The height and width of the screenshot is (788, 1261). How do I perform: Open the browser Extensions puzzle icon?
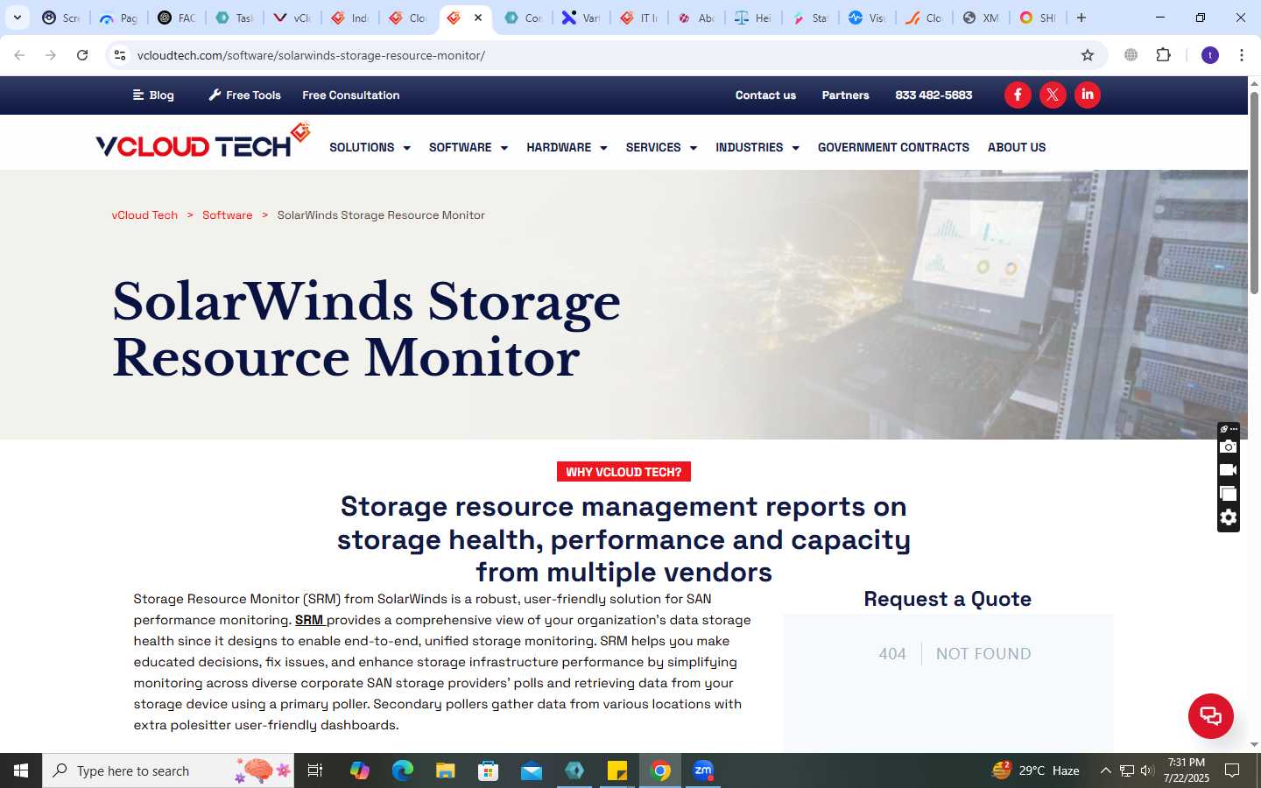coord(1163,55)
